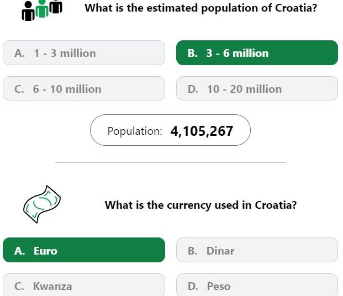Click the estimated population question heading

click(x=201, y=8)
